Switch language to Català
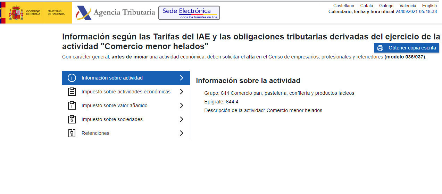The width and height of the screenshot is (442, 194). (366, 6)
